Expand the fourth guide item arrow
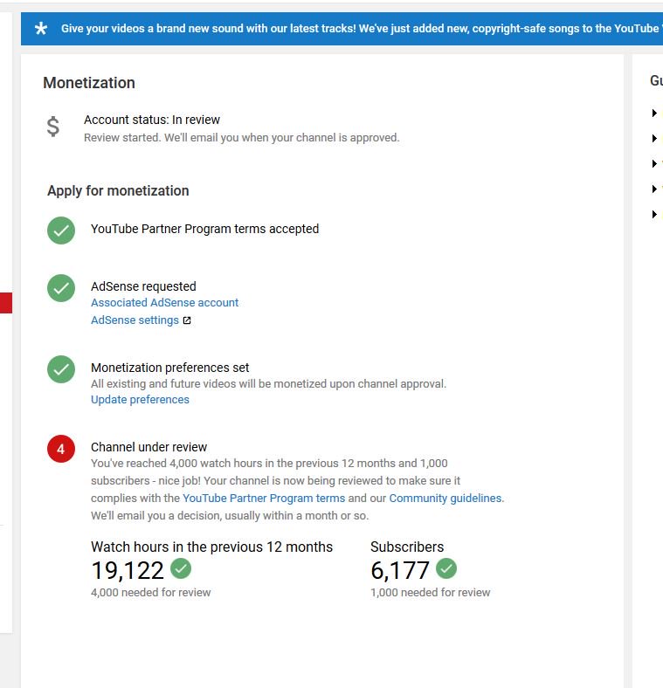Screen dimensions: 663x688 [654, 189]
